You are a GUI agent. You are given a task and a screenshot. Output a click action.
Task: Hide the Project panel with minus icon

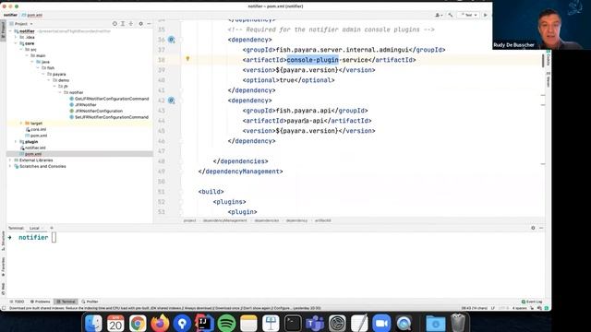pos(149,24)
